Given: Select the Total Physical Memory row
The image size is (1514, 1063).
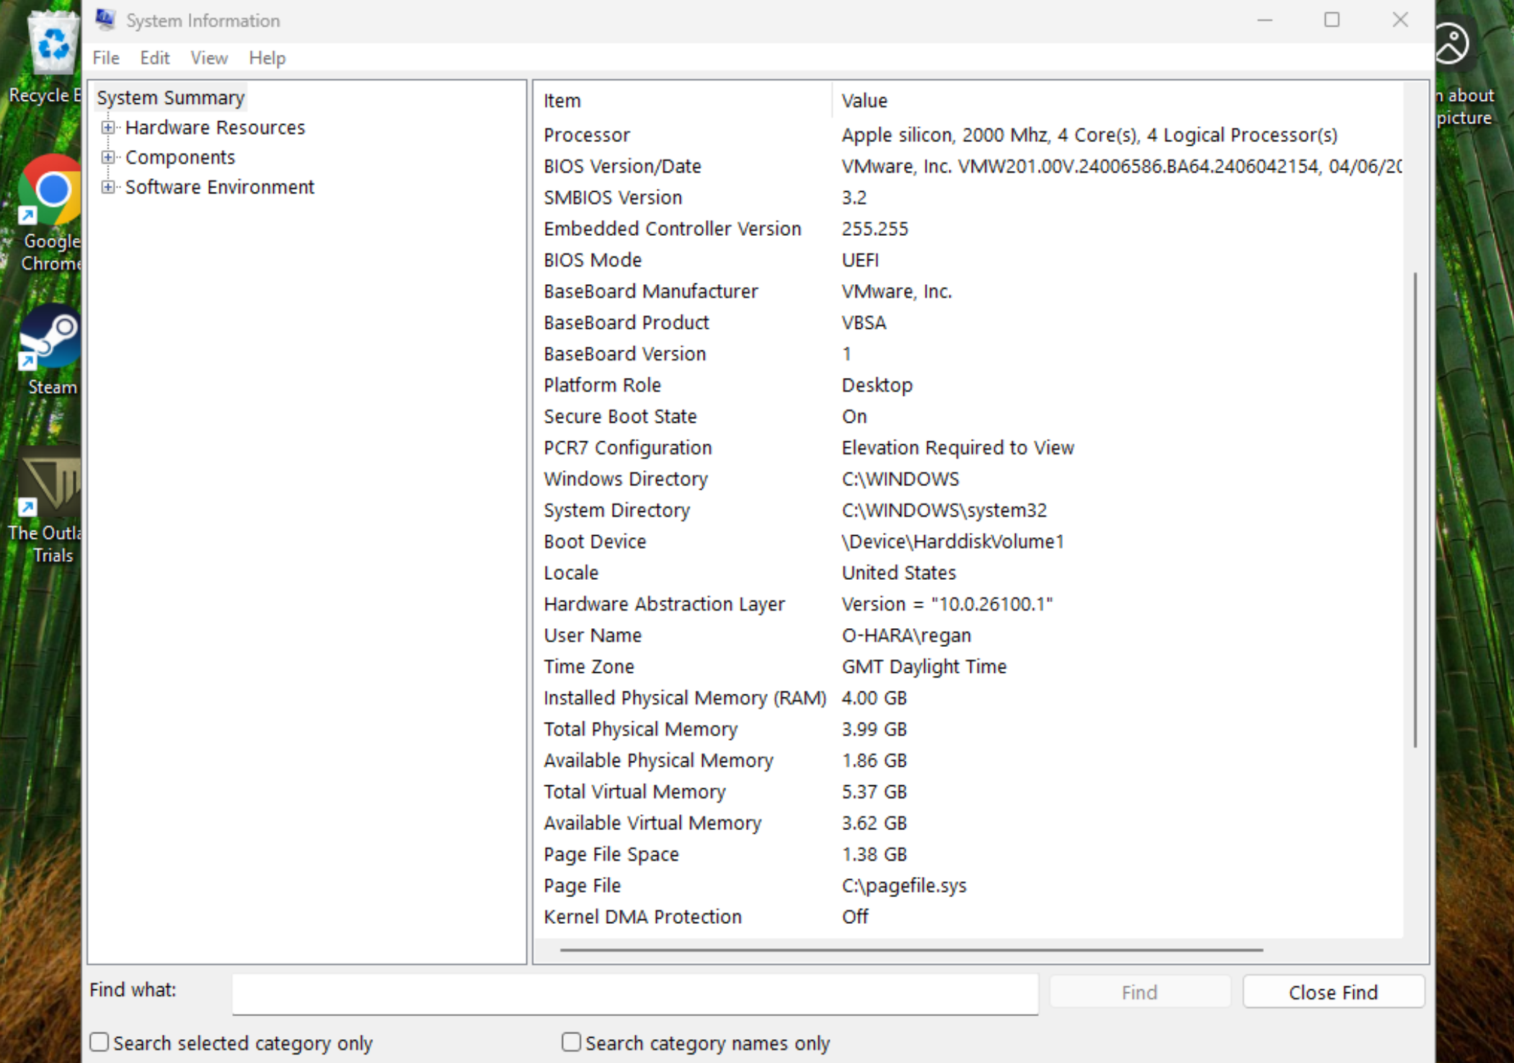Looking at the screenshot, I should (x=969, y=728).
